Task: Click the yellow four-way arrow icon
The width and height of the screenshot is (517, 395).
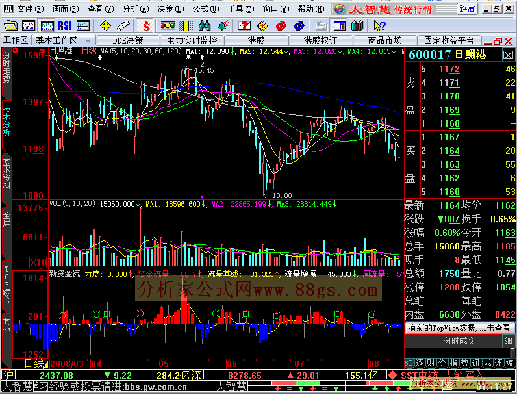Action: click(x=105, y=25)
